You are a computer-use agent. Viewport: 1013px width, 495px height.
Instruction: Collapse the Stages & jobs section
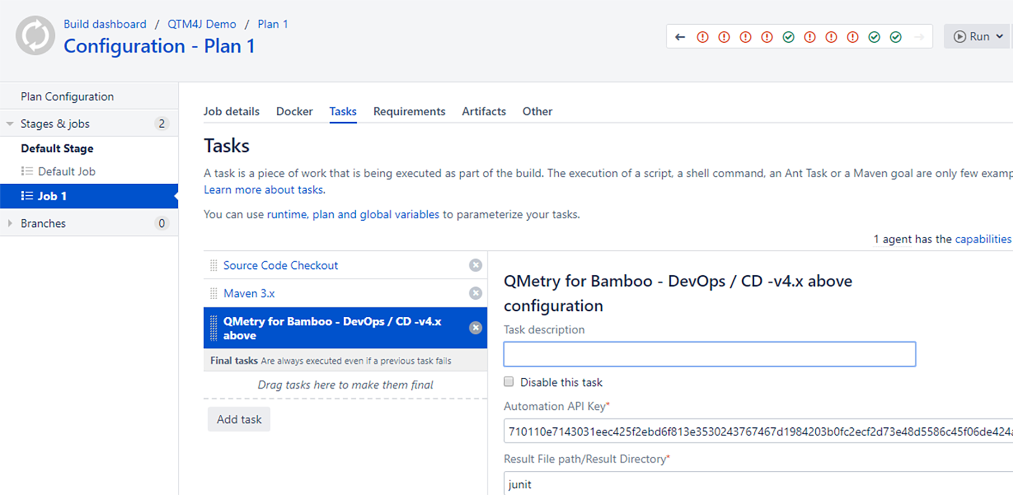coord(10,124)
